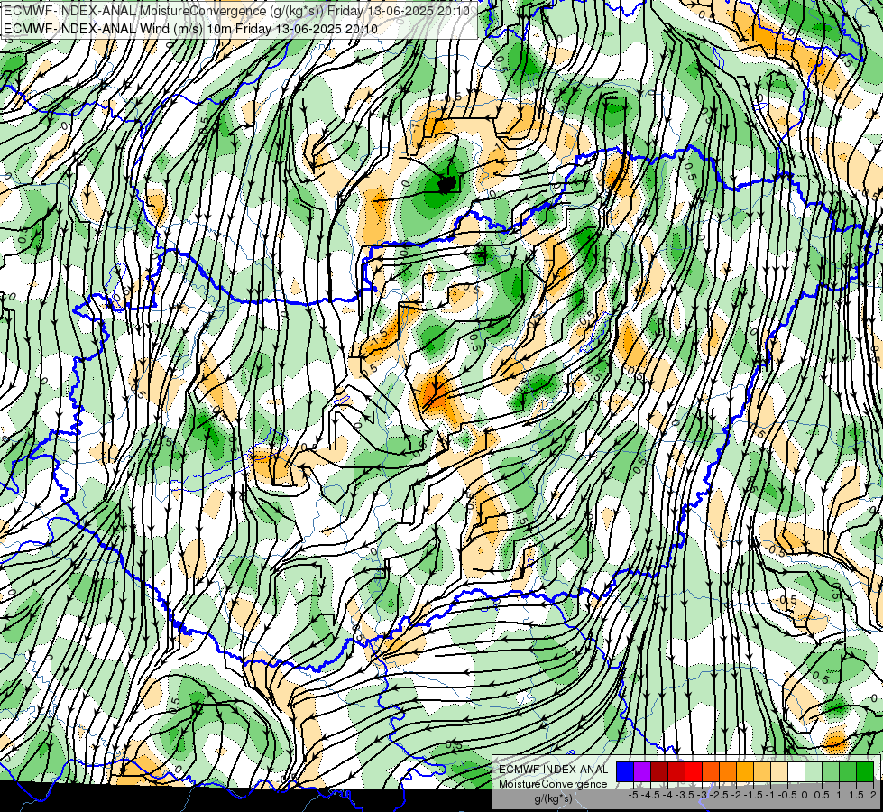
Task: Pick the light orange swatch between -1.5 and -1
Action: [x=762, y=772]
